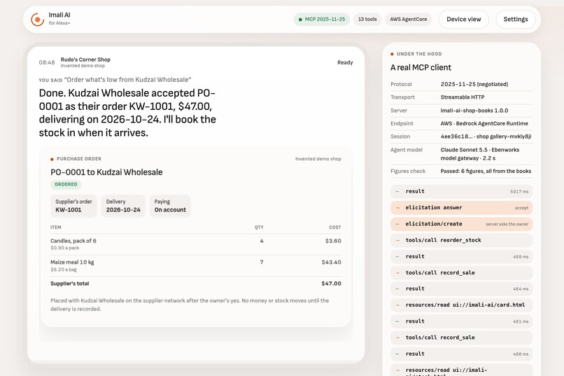Click the You said quoted request text
564x376 pixels.
point(127,80)
